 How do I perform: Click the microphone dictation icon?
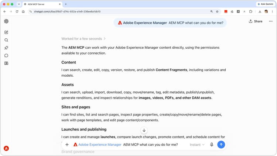(212, 145)
